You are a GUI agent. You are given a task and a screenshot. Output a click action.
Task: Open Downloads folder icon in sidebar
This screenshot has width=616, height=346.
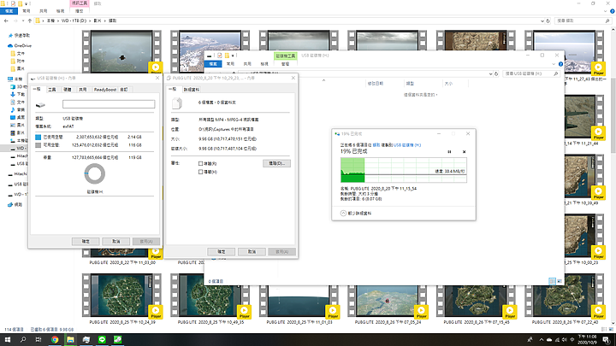tap(13, 94)
